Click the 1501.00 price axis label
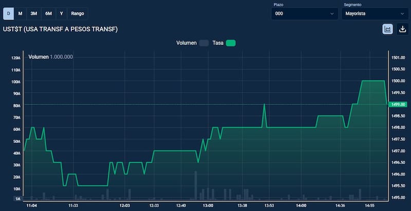This screenshot has height=211, width=411. (399, 57)
